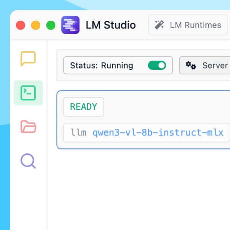This screenshot has height=230, width=230.
Task: Click the READY status badge
Action: click(x=84, y=107)
